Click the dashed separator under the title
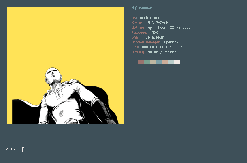This screenshot has height=163, width=247. 142,13
